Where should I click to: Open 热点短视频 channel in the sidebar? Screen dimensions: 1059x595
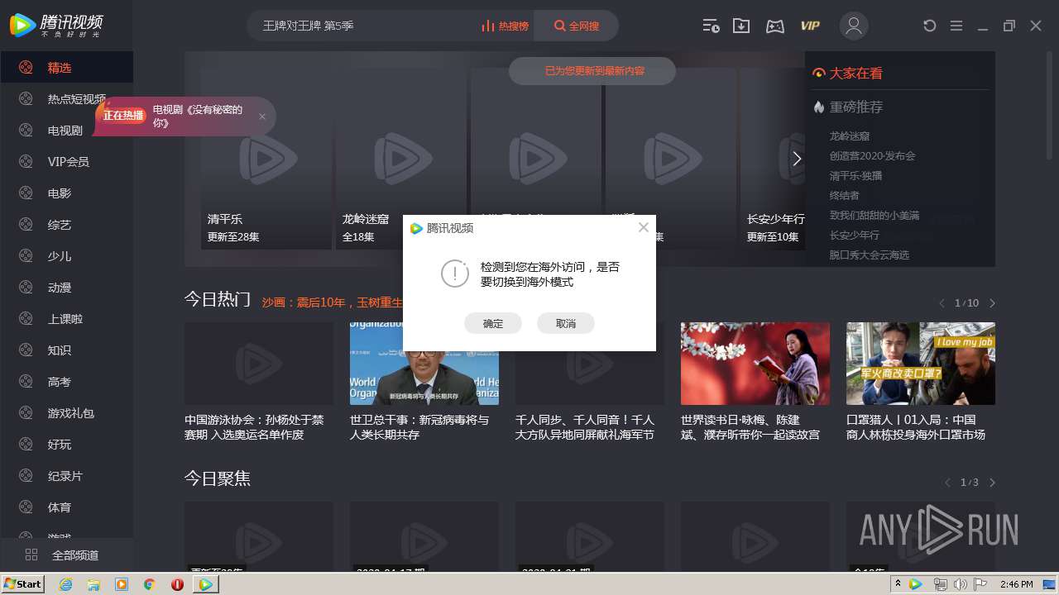click(x=66, y=99)
